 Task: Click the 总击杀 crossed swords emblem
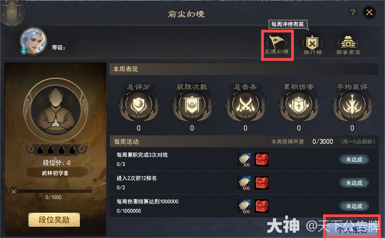[245, 105]
